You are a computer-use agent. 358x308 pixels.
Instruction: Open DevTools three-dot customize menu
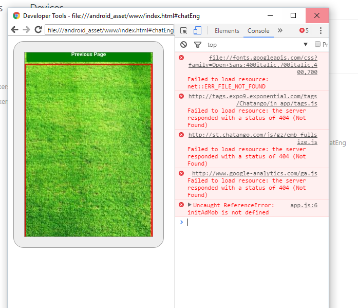(321, 31)
